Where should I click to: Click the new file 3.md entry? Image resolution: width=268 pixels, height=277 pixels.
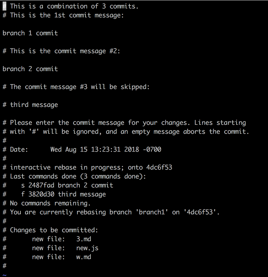point(62,239)
